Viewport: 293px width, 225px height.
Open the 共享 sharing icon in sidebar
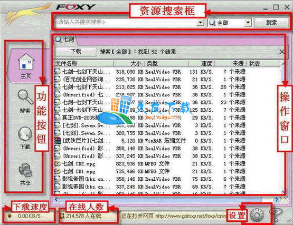tap(25, 170)
